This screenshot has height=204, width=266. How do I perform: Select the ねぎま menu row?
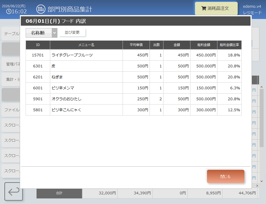click(x=134, y=77)
